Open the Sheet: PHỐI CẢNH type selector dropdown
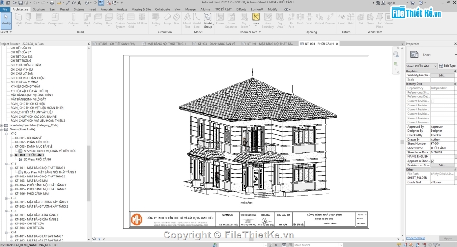Image resolution: width=457 pixels, height=247 pixels. 421,66
